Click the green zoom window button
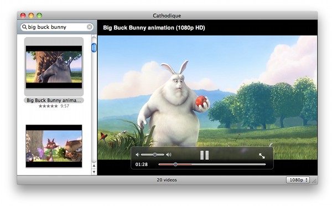Screen dimensions: 332x206 click(x=39, y=16)
